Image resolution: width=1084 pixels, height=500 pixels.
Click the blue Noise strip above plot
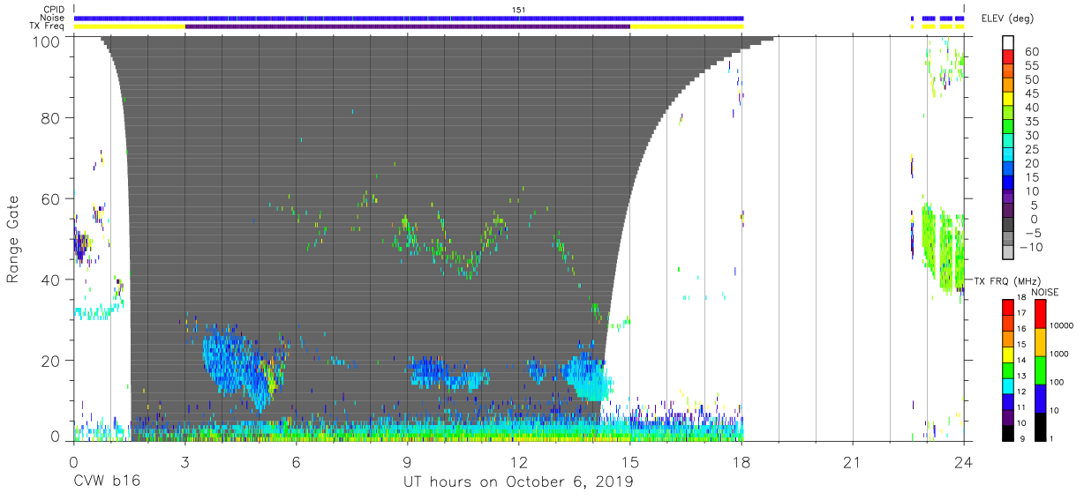[409, 18]
